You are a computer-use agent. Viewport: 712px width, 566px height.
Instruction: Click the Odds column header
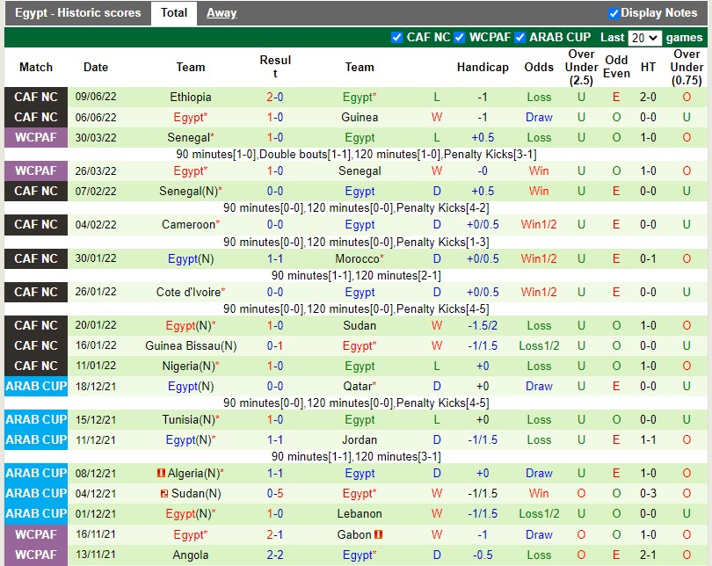[539, 67]
